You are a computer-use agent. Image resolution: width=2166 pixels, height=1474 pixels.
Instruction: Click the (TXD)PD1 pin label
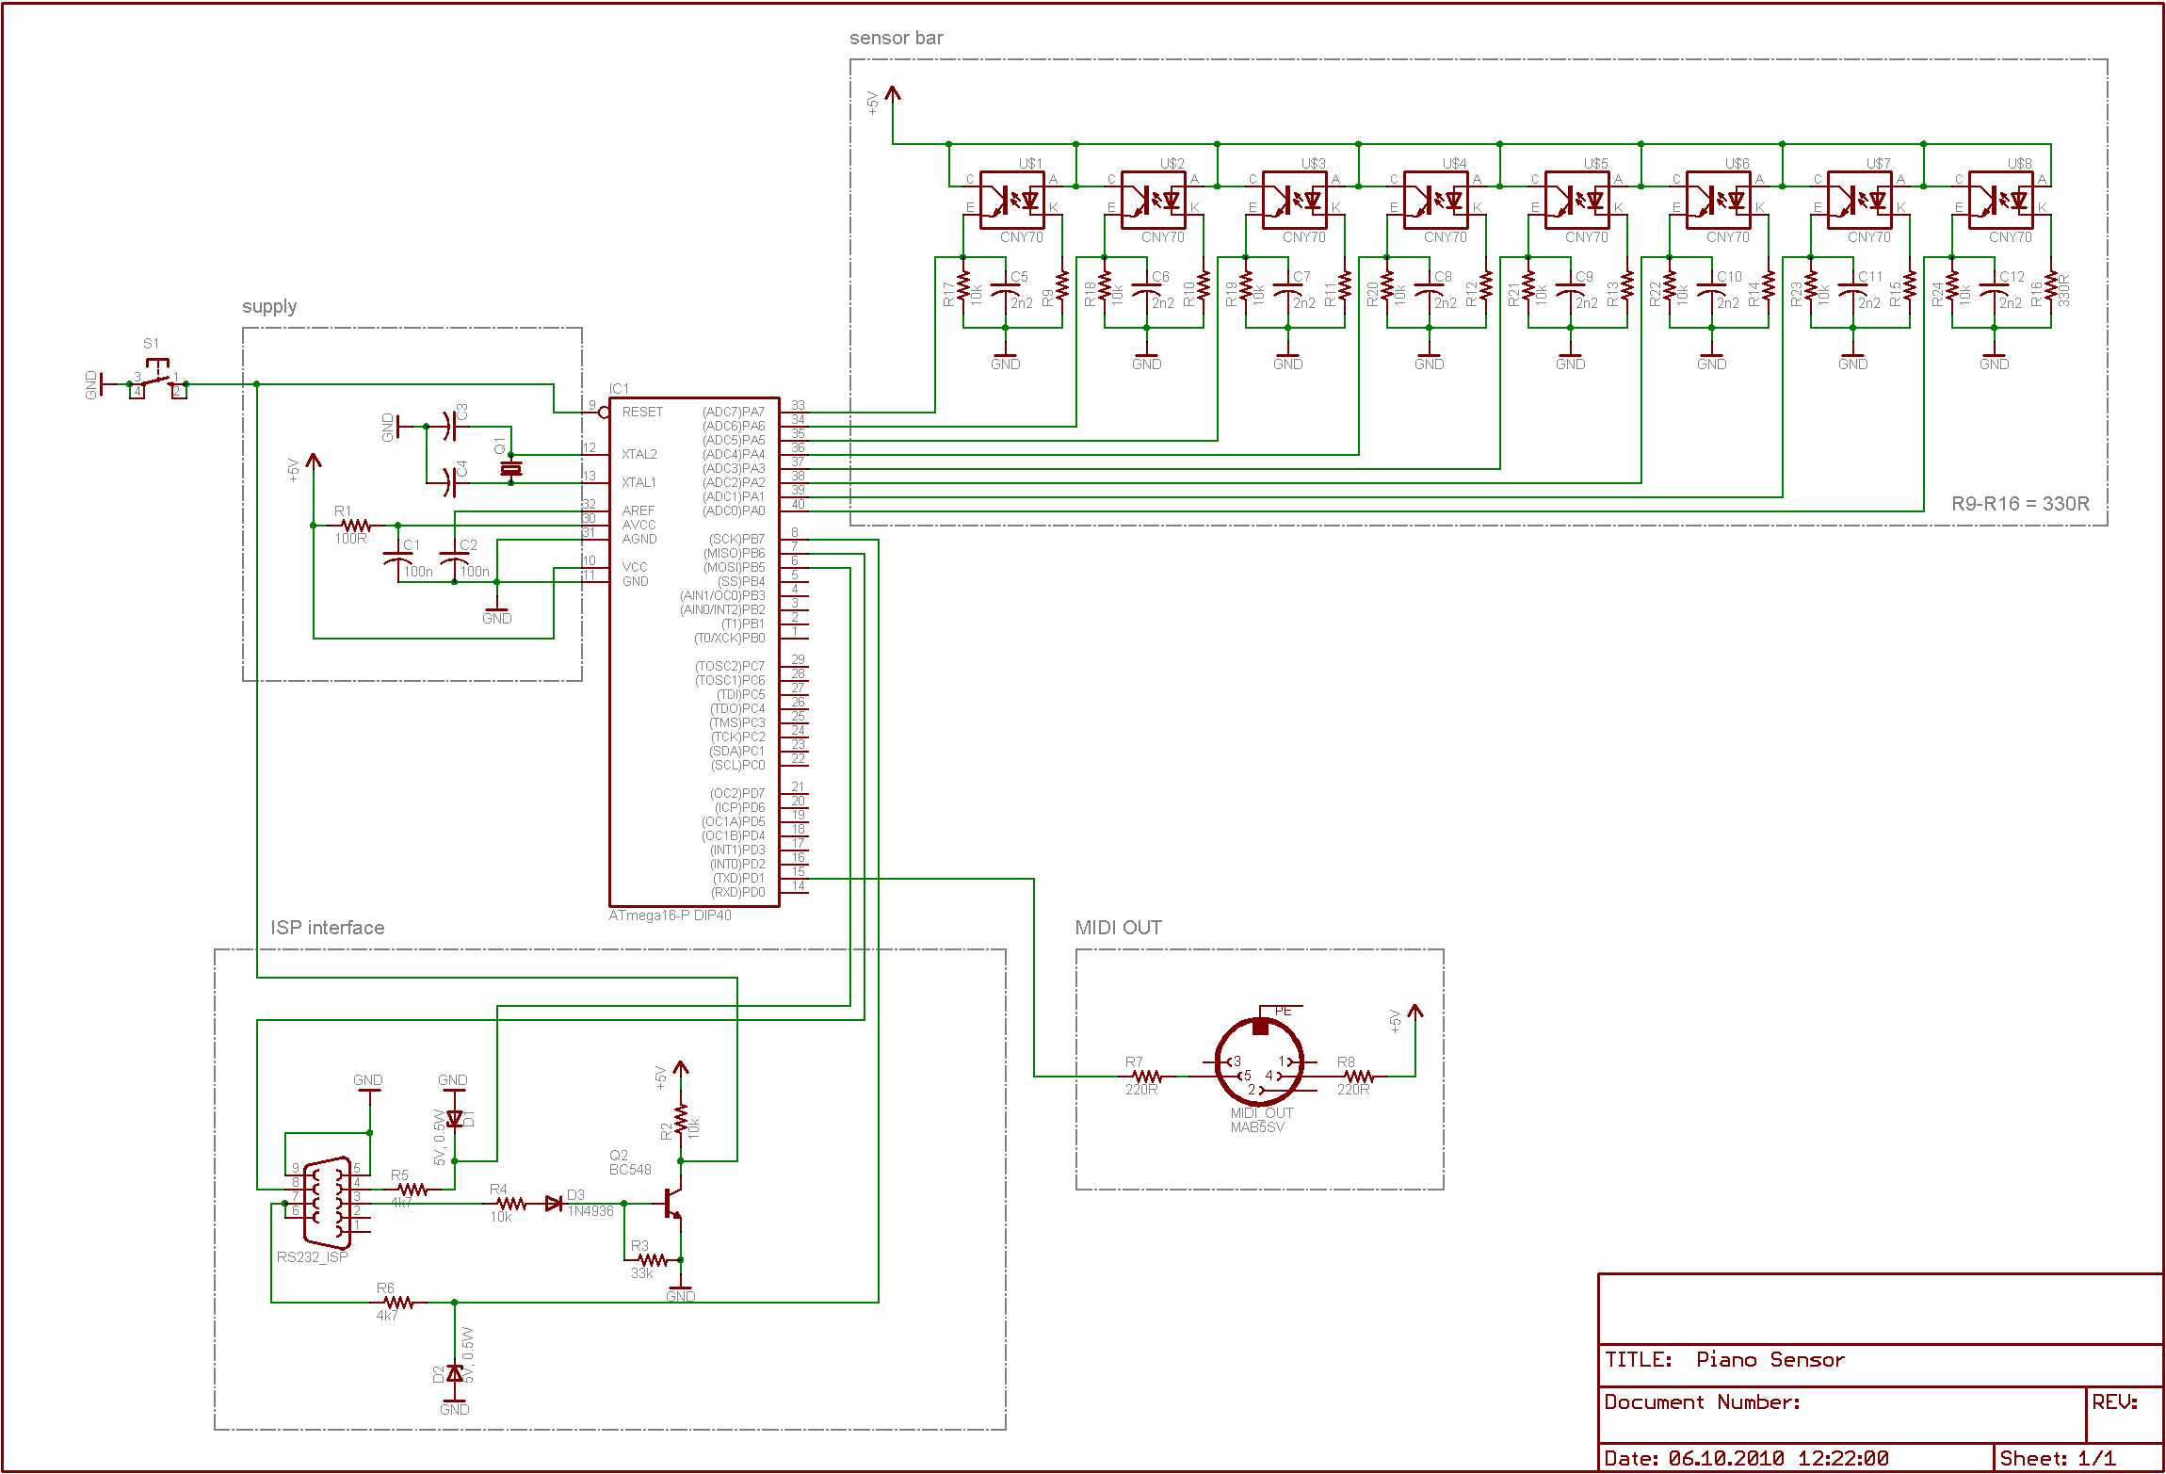(738, 879)
